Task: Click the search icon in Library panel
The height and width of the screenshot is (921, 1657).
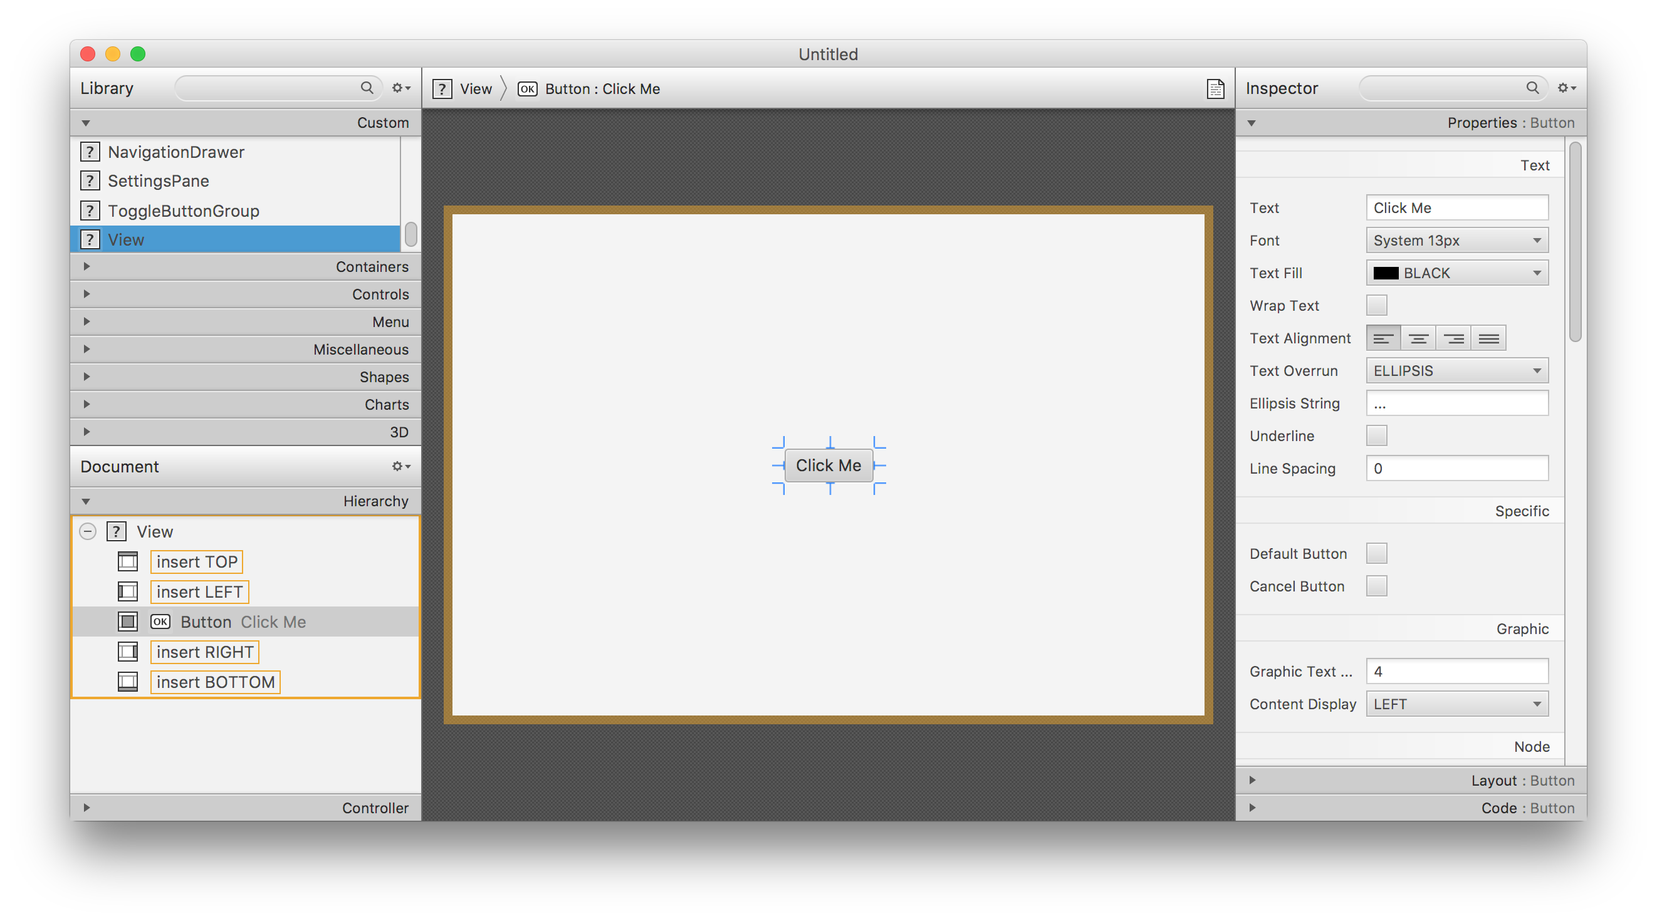Action: pos(367,87)
